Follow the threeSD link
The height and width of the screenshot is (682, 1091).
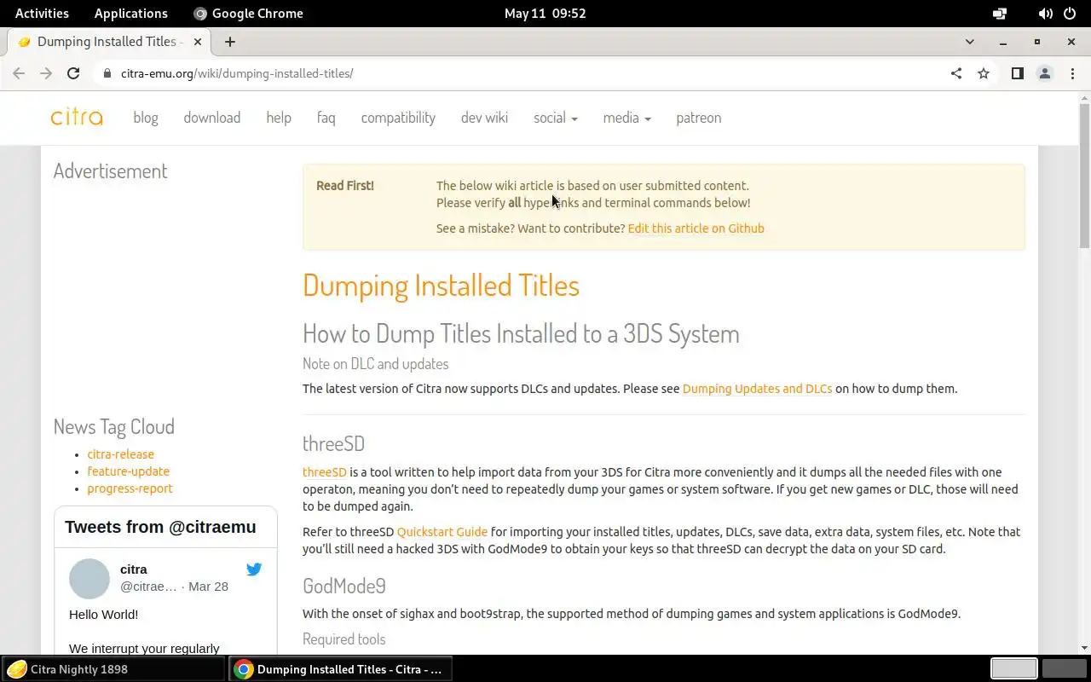(x=325, y=472)
